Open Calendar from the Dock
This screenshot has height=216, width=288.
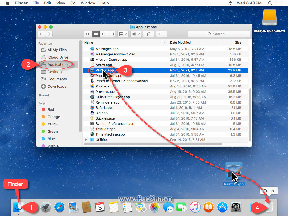click(x=100, y=207)
